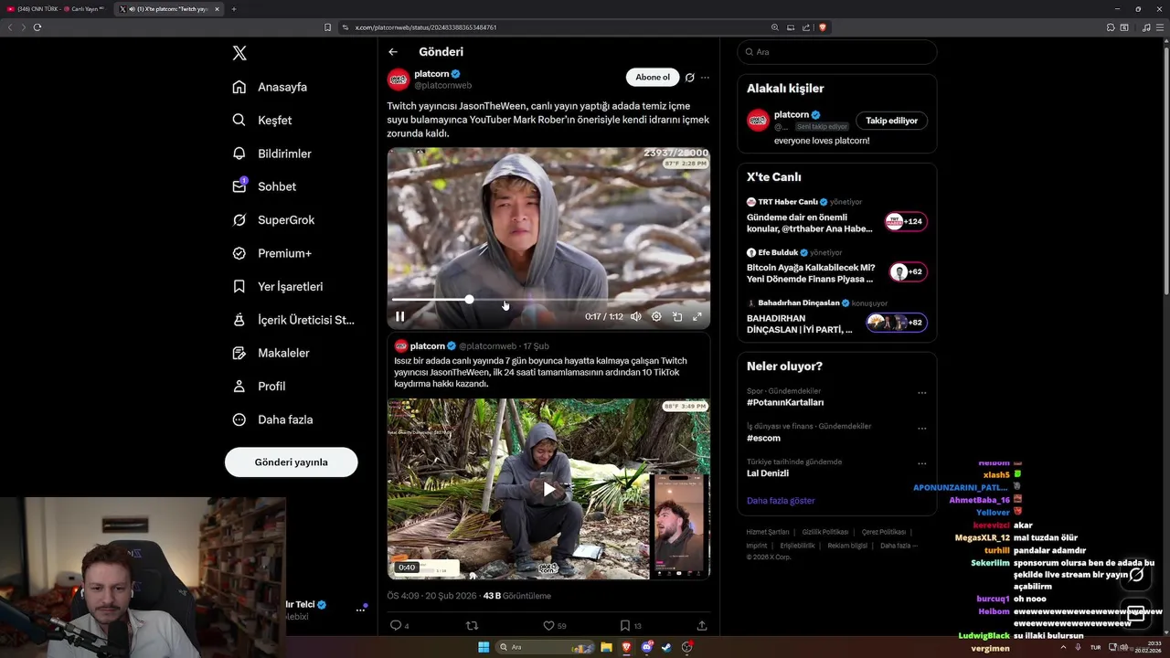The height and width of the screenshot is (658, 1170).
Task: Click the reply icon under the post
Action: pos(396,626)
